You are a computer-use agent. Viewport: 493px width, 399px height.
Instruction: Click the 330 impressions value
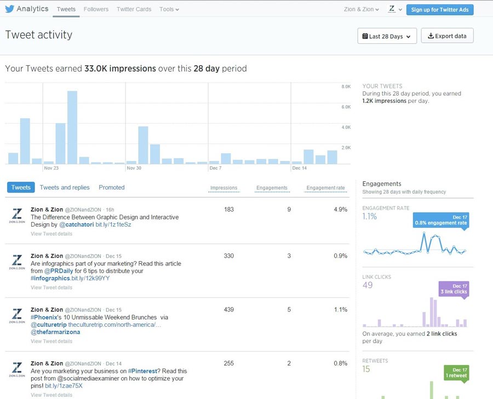[229, 256]
